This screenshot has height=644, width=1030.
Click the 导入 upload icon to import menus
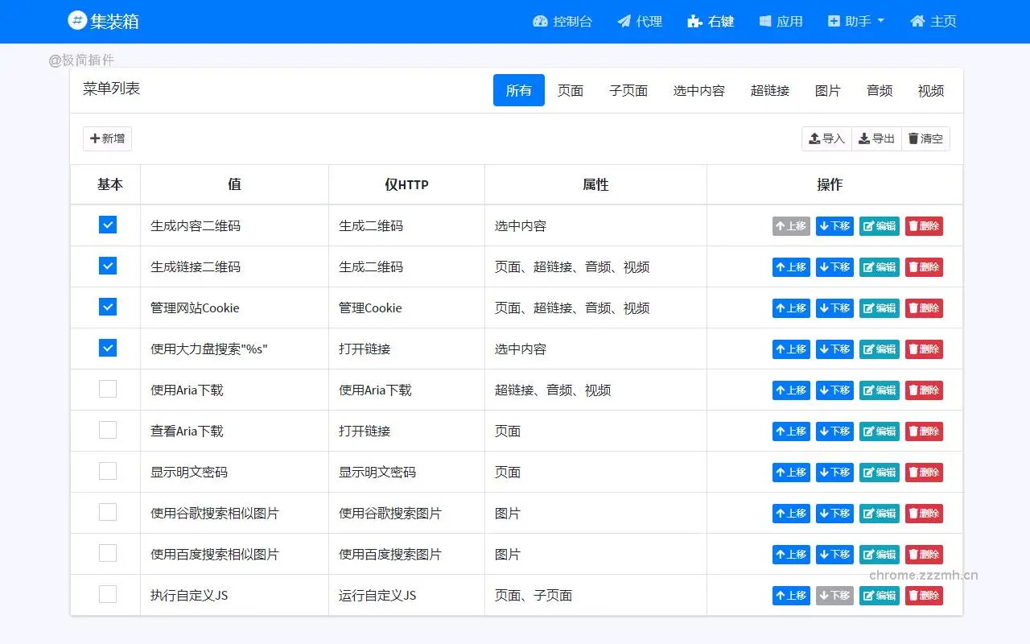point(814,138)
